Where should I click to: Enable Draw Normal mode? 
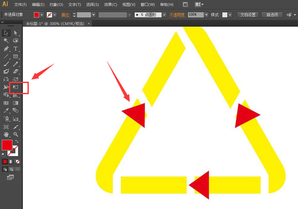pyautogui.click(x=5, y=169)
